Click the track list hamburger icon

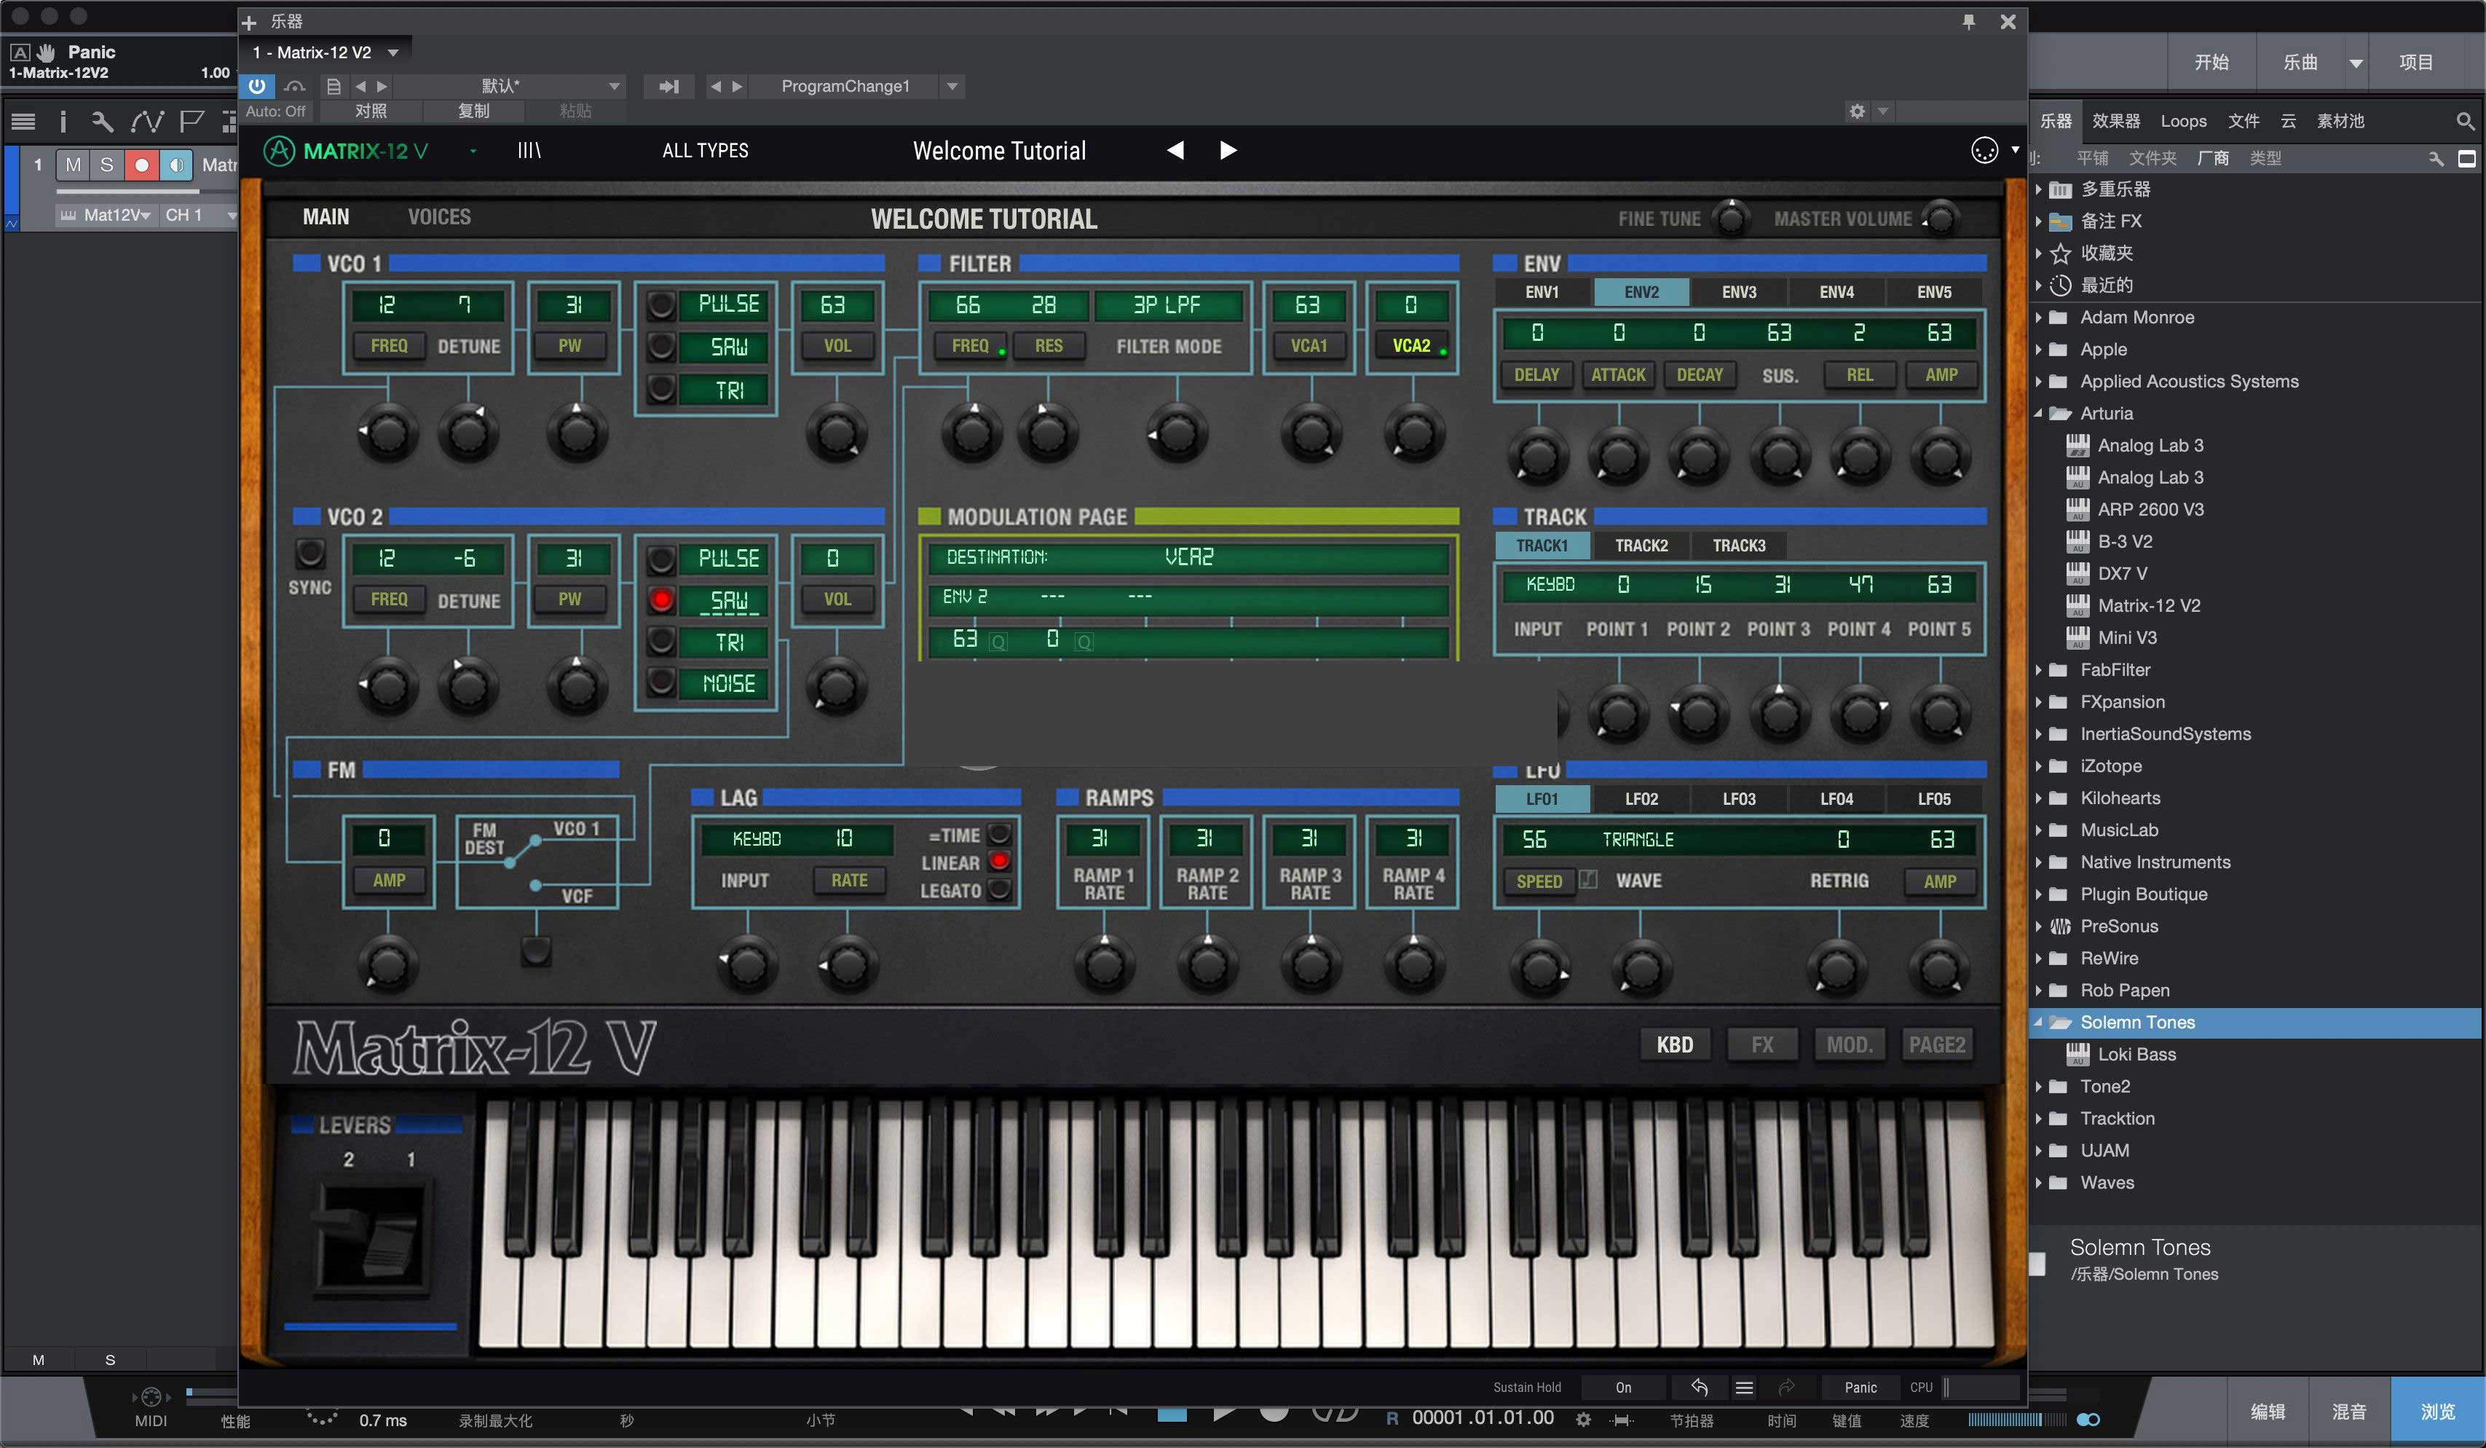(x=23, y=122)
